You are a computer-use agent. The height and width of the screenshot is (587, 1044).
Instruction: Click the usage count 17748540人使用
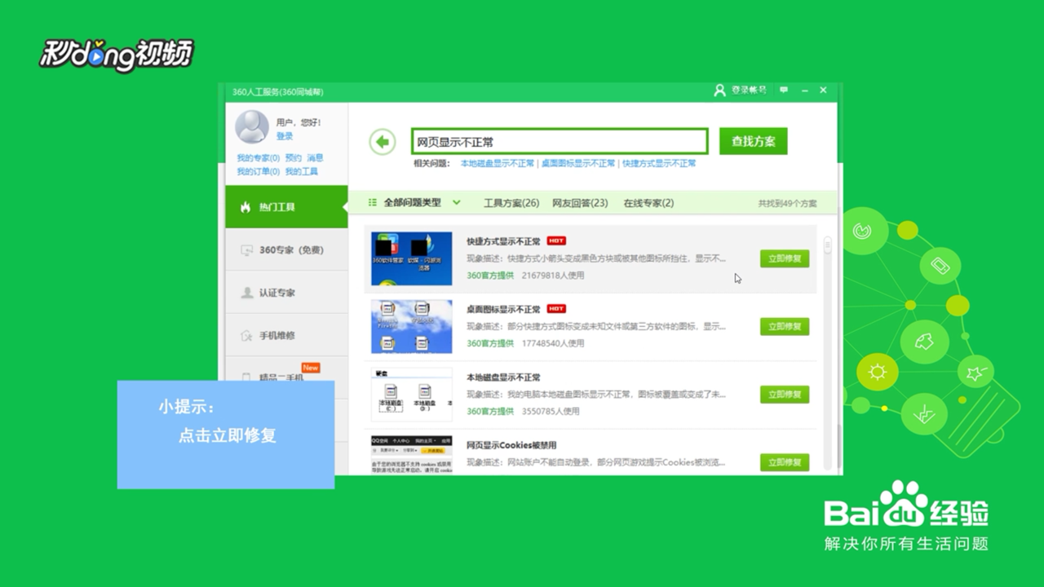point(553,343)
